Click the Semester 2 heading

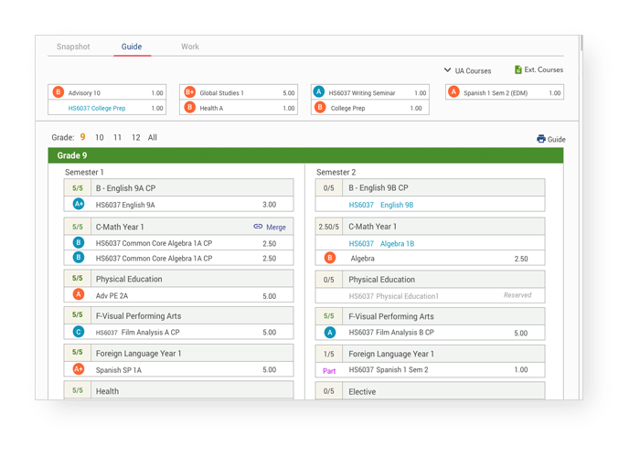pyautogui.click(x=336, y=172)
